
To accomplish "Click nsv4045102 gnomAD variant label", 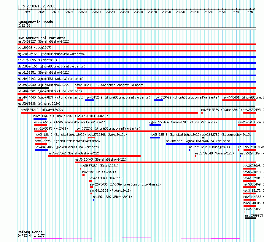I will [51, 79].
